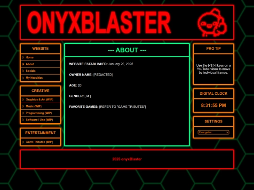The width and height of the screenshot is (254, 190).
Task: Open Game Tributes (WIP) page
Action: [39, 142]
